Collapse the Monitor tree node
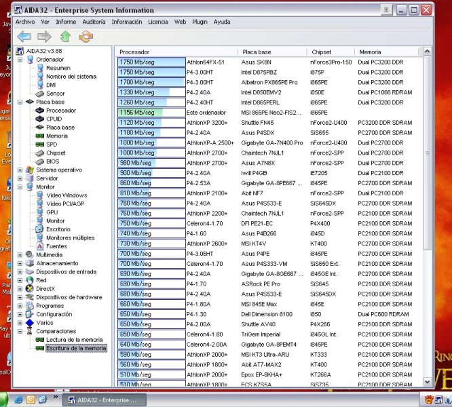 pyautogui.click(x=20, y=187)
